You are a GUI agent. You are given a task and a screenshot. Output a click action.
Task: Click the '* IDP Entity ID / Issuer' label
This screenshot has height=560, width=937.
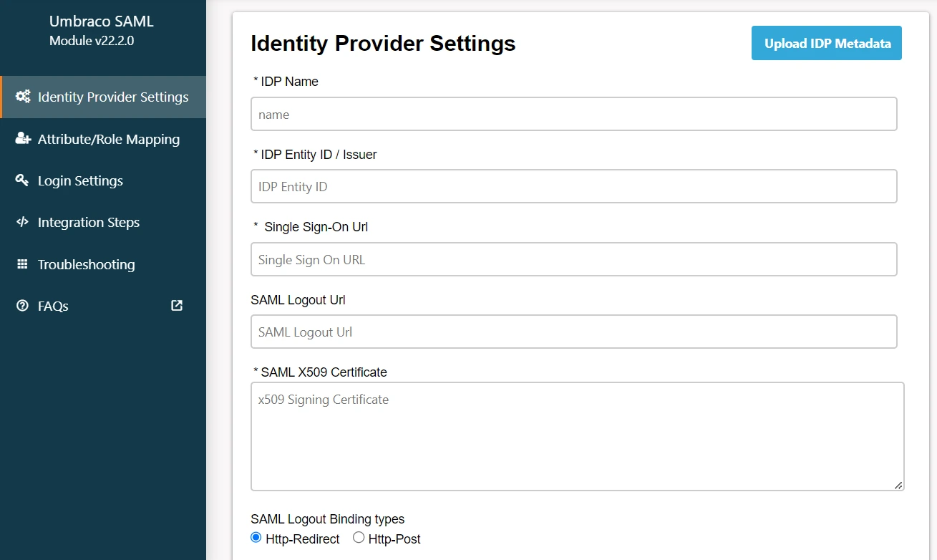coord(315,155)
